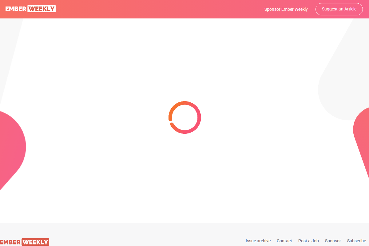Go to the Contact page link
The height and width of the screenshot is (246, 369).
tap(284, 241)
